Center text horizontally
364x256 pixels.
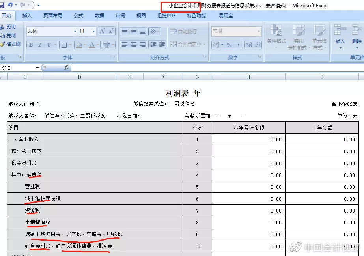pyautogui.click(x=134, y=44)
